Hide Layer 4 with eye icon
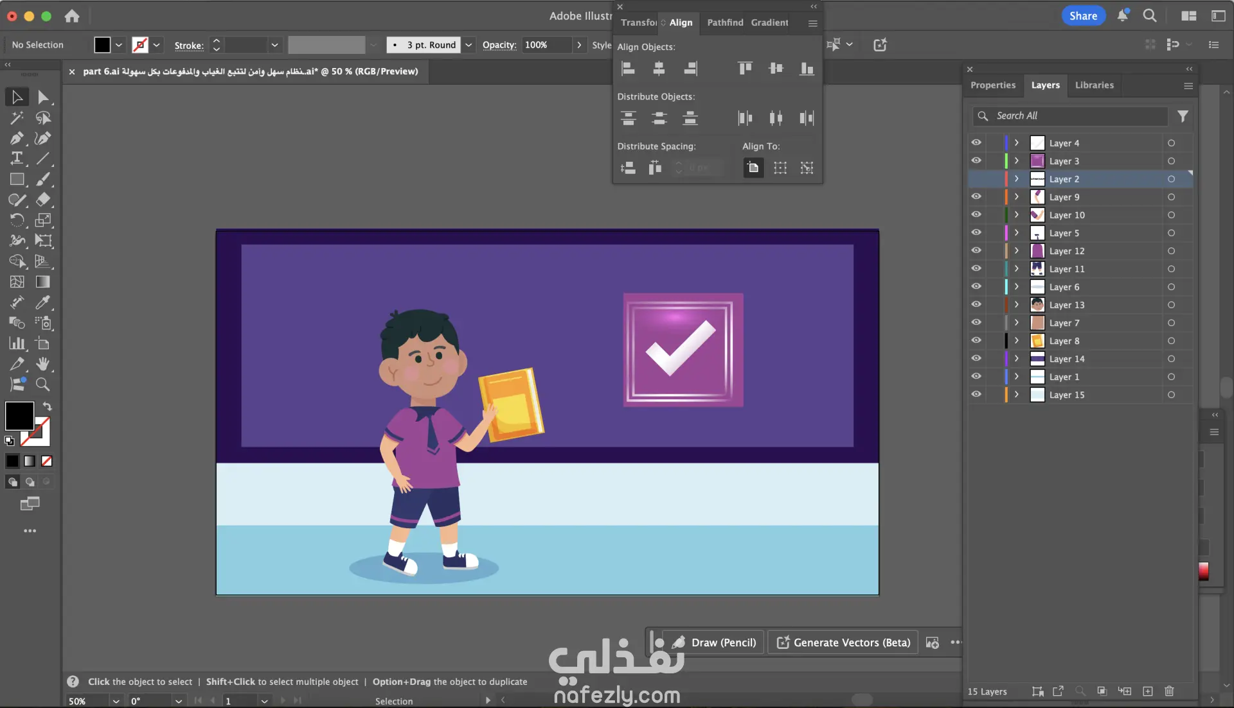 click(976, 142)
